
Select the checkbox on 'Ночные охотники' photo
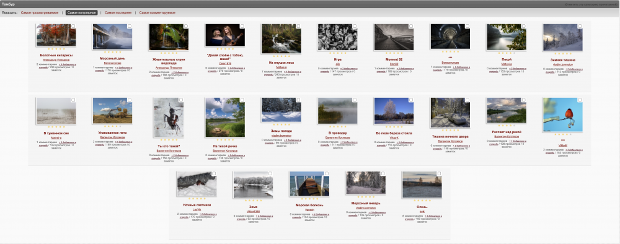click(x=214, y=173)
